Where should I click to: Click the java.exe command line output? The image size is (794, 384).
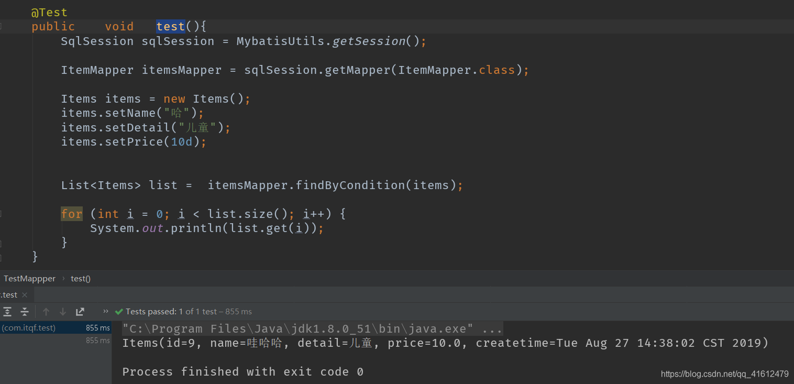click(x=312, y=328)
